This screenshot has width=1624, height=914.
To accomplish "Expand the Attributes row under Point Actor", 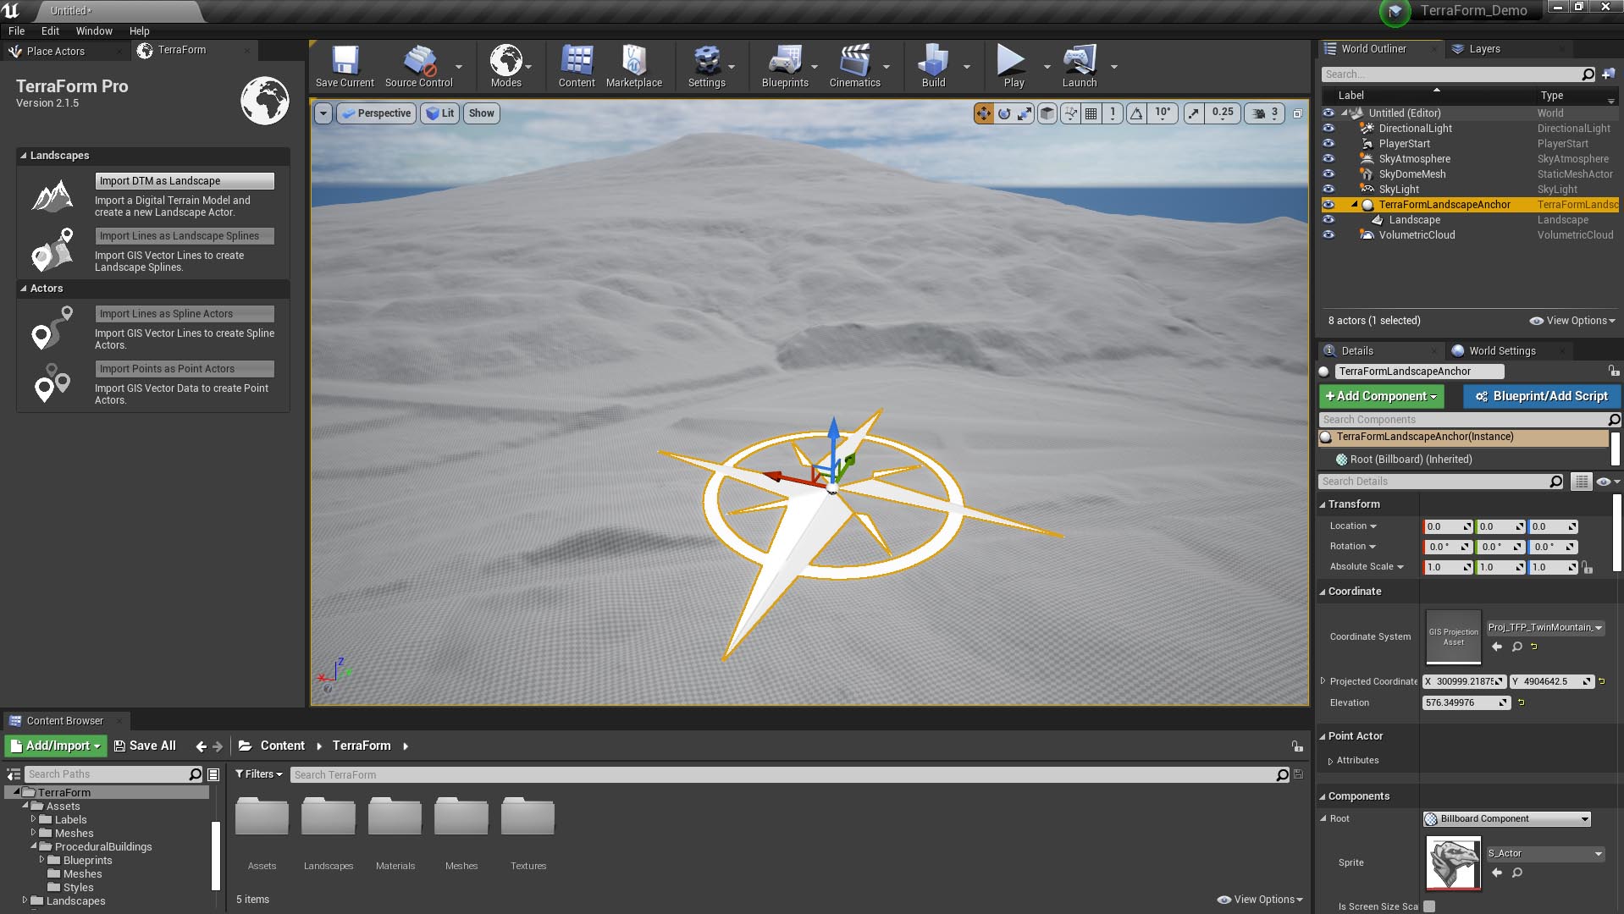I will click(1331, 761).
